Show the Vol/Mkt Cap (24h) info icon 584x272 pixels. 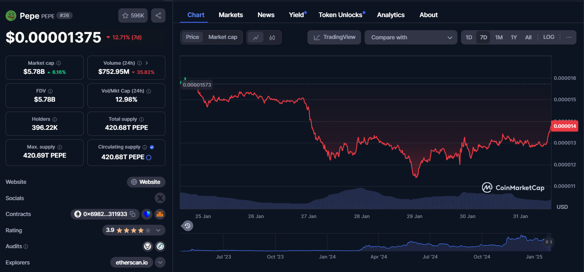[148, 91]
